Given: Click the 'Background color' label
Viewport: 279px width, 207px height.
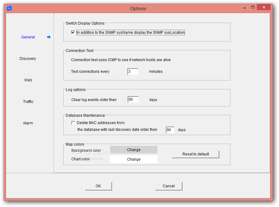Looking at the screenshot, I should click(x=86, y=150).
